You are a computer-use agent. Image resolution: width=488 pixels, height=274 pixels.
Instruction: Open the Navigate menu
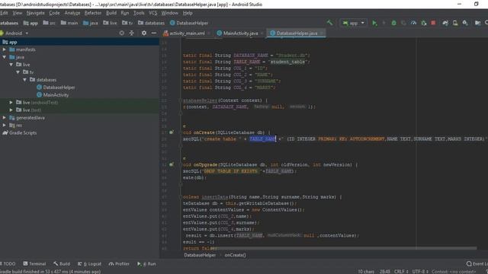coord(36,13)
